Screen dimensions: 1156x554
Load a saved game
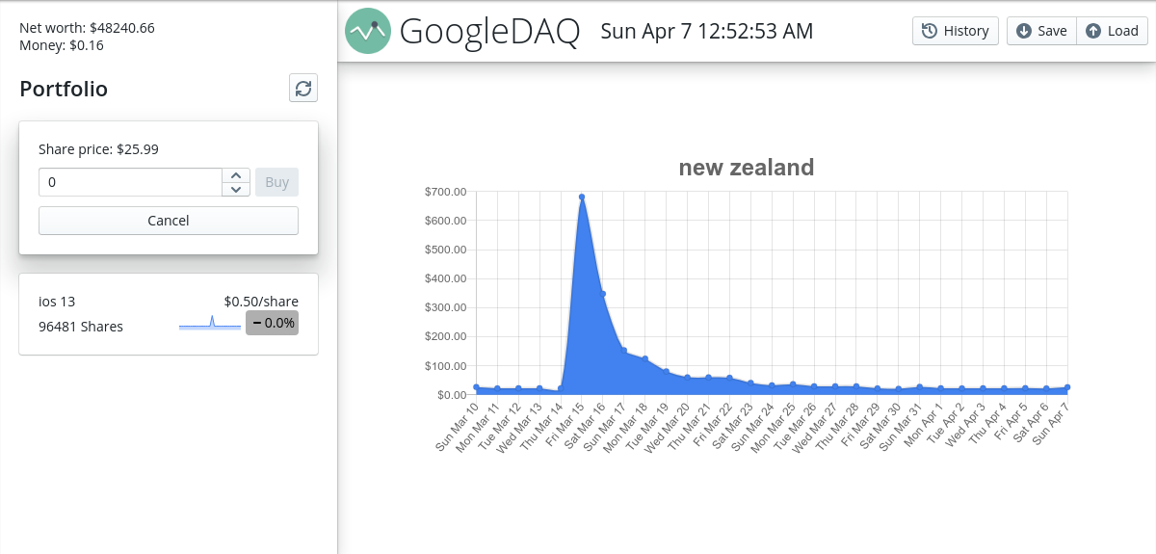1113,31
